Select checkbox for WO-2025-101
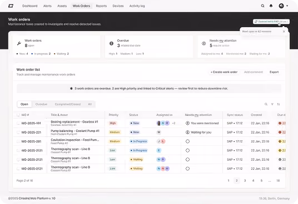This screenshot has width=298, height=204. coord(18,123)
